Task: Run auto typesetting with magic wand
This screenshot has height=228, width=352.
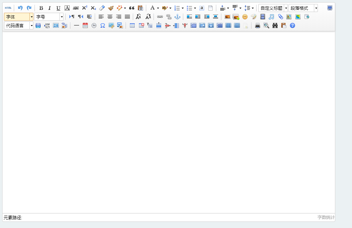Action: coord(119,8)
